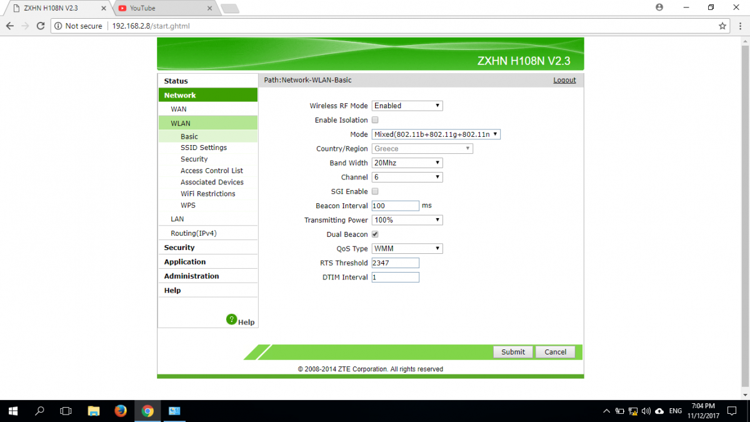Show hidden system tray icons
Screen dimensions: 750x422
pos(606,411)
